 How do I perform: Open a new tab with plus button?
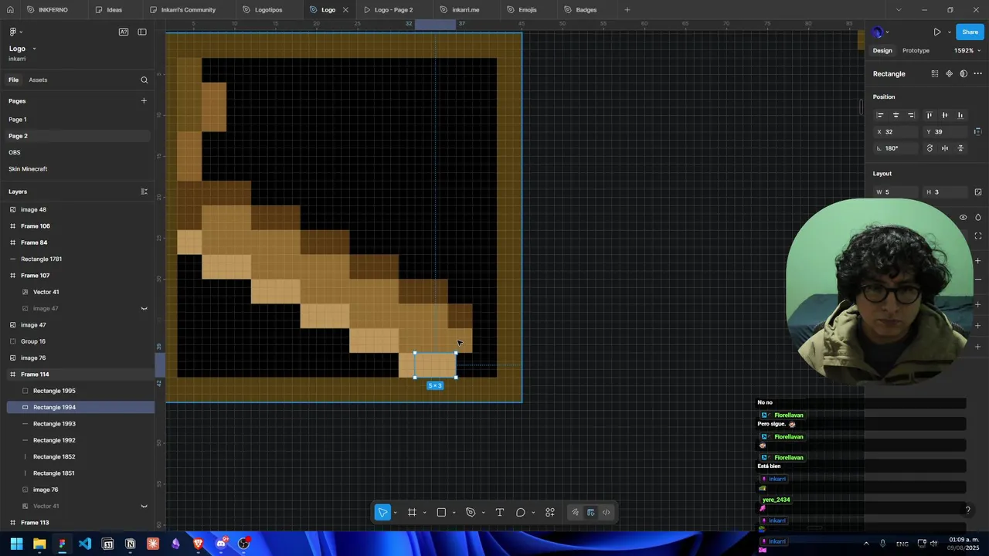(x=627, y=10)
